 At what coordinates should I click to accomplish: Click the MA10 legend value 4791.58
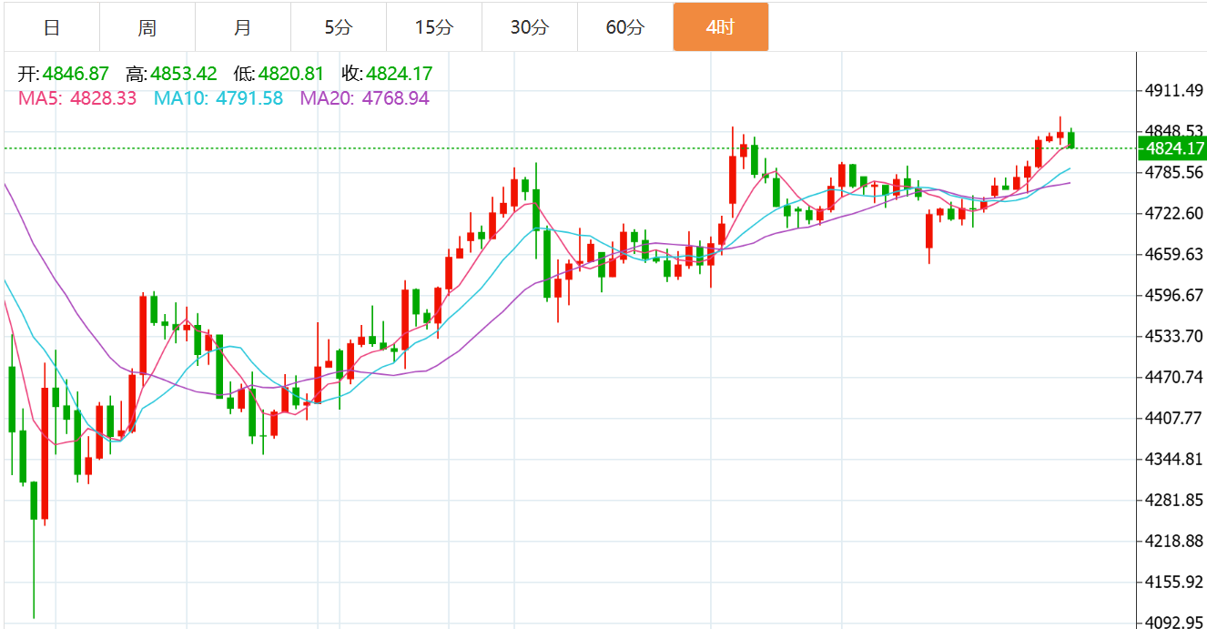[249, 98]
